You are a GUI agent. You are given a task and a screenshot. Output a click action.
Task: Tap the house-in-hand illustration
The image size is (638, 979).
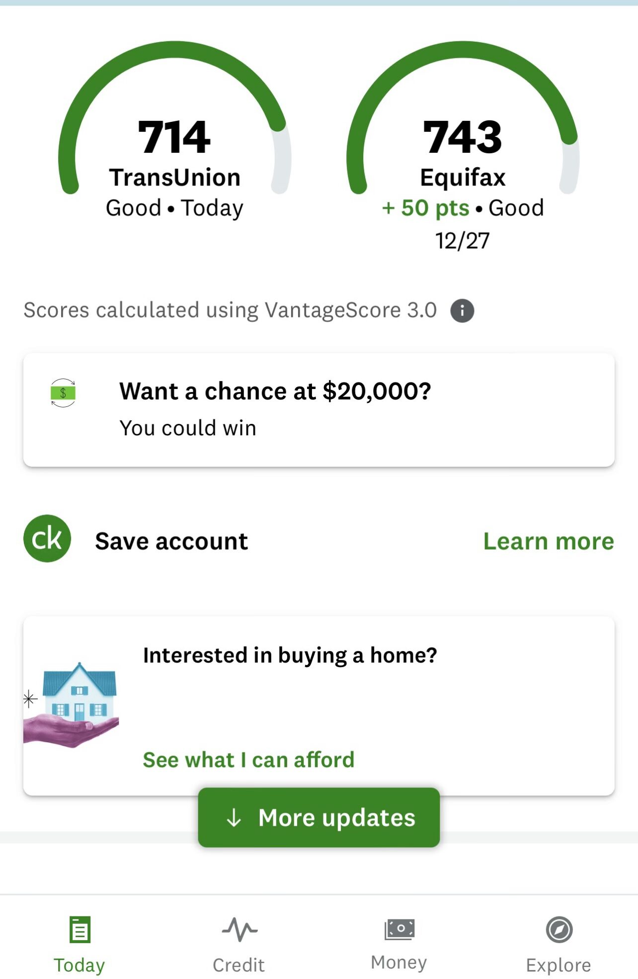pyautogui.click(x=71, y=704)
